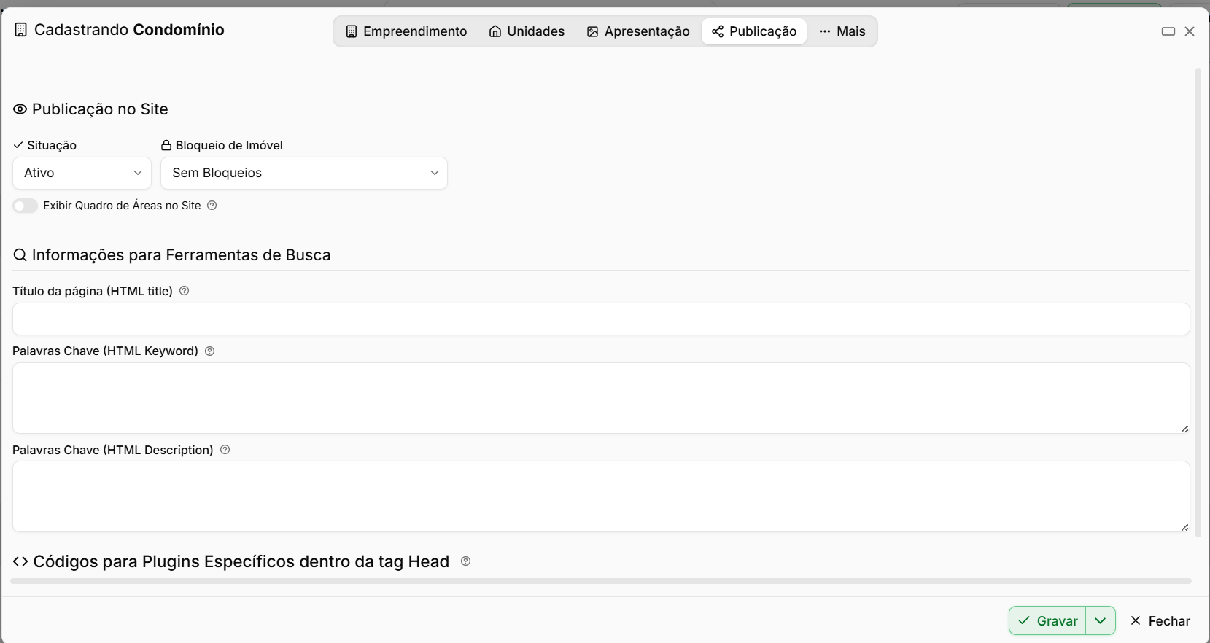
Task: Focus the Título da página input field
Action: tap(601, 319)
